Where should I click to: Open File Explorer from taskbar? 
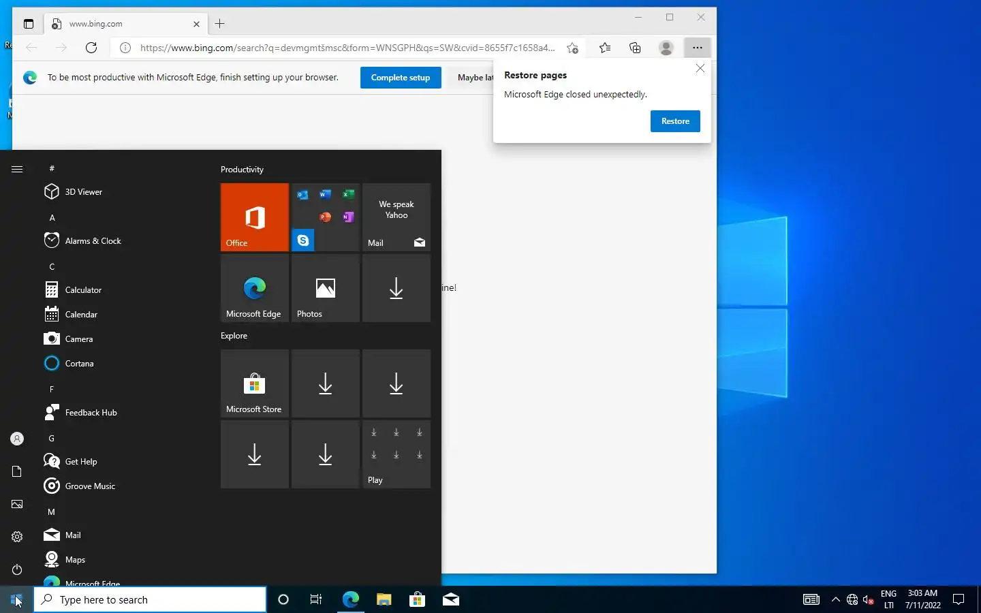(384, 599)
